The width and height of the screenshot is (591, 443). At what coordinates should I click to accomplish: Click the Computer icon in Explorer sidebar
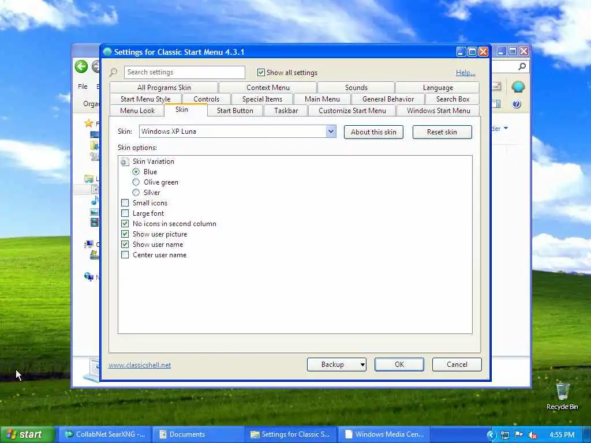89,244
